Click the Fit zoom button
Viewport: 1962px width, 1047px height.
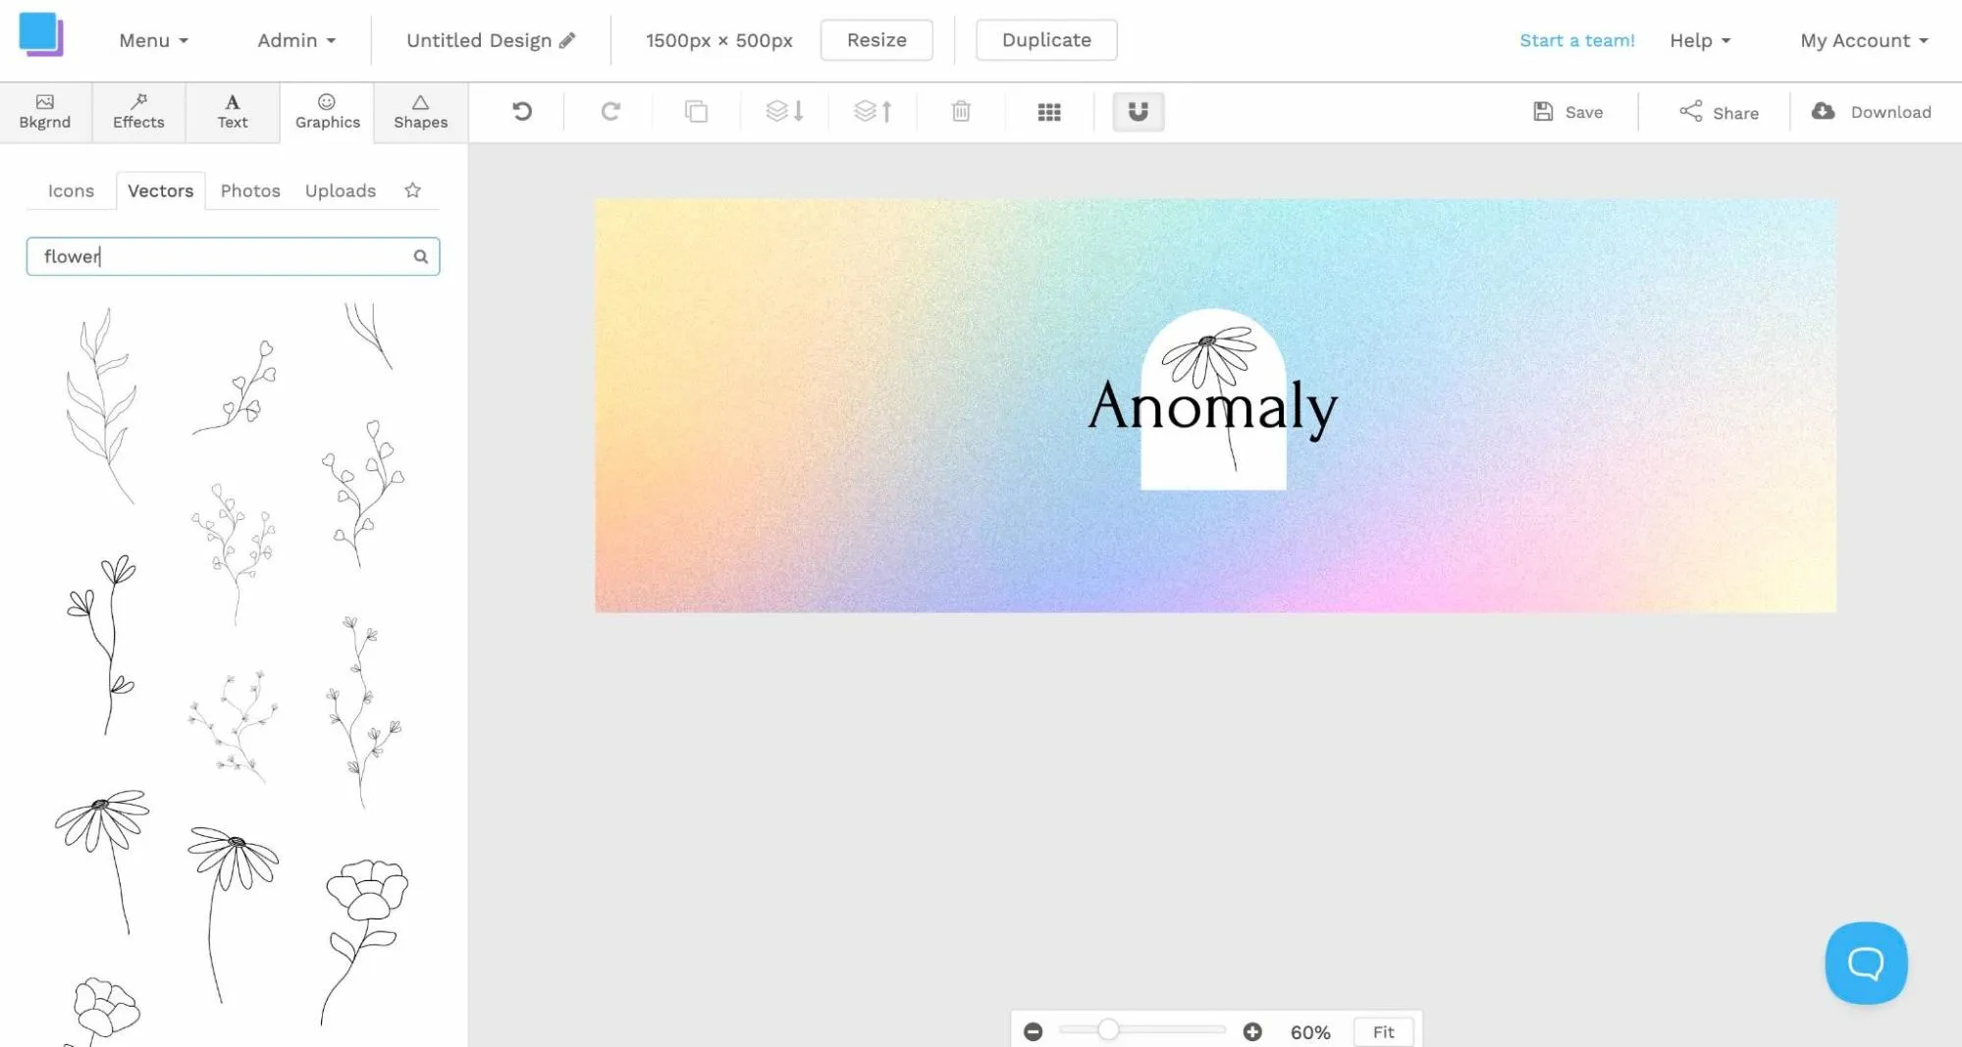click(1383, 1031)
